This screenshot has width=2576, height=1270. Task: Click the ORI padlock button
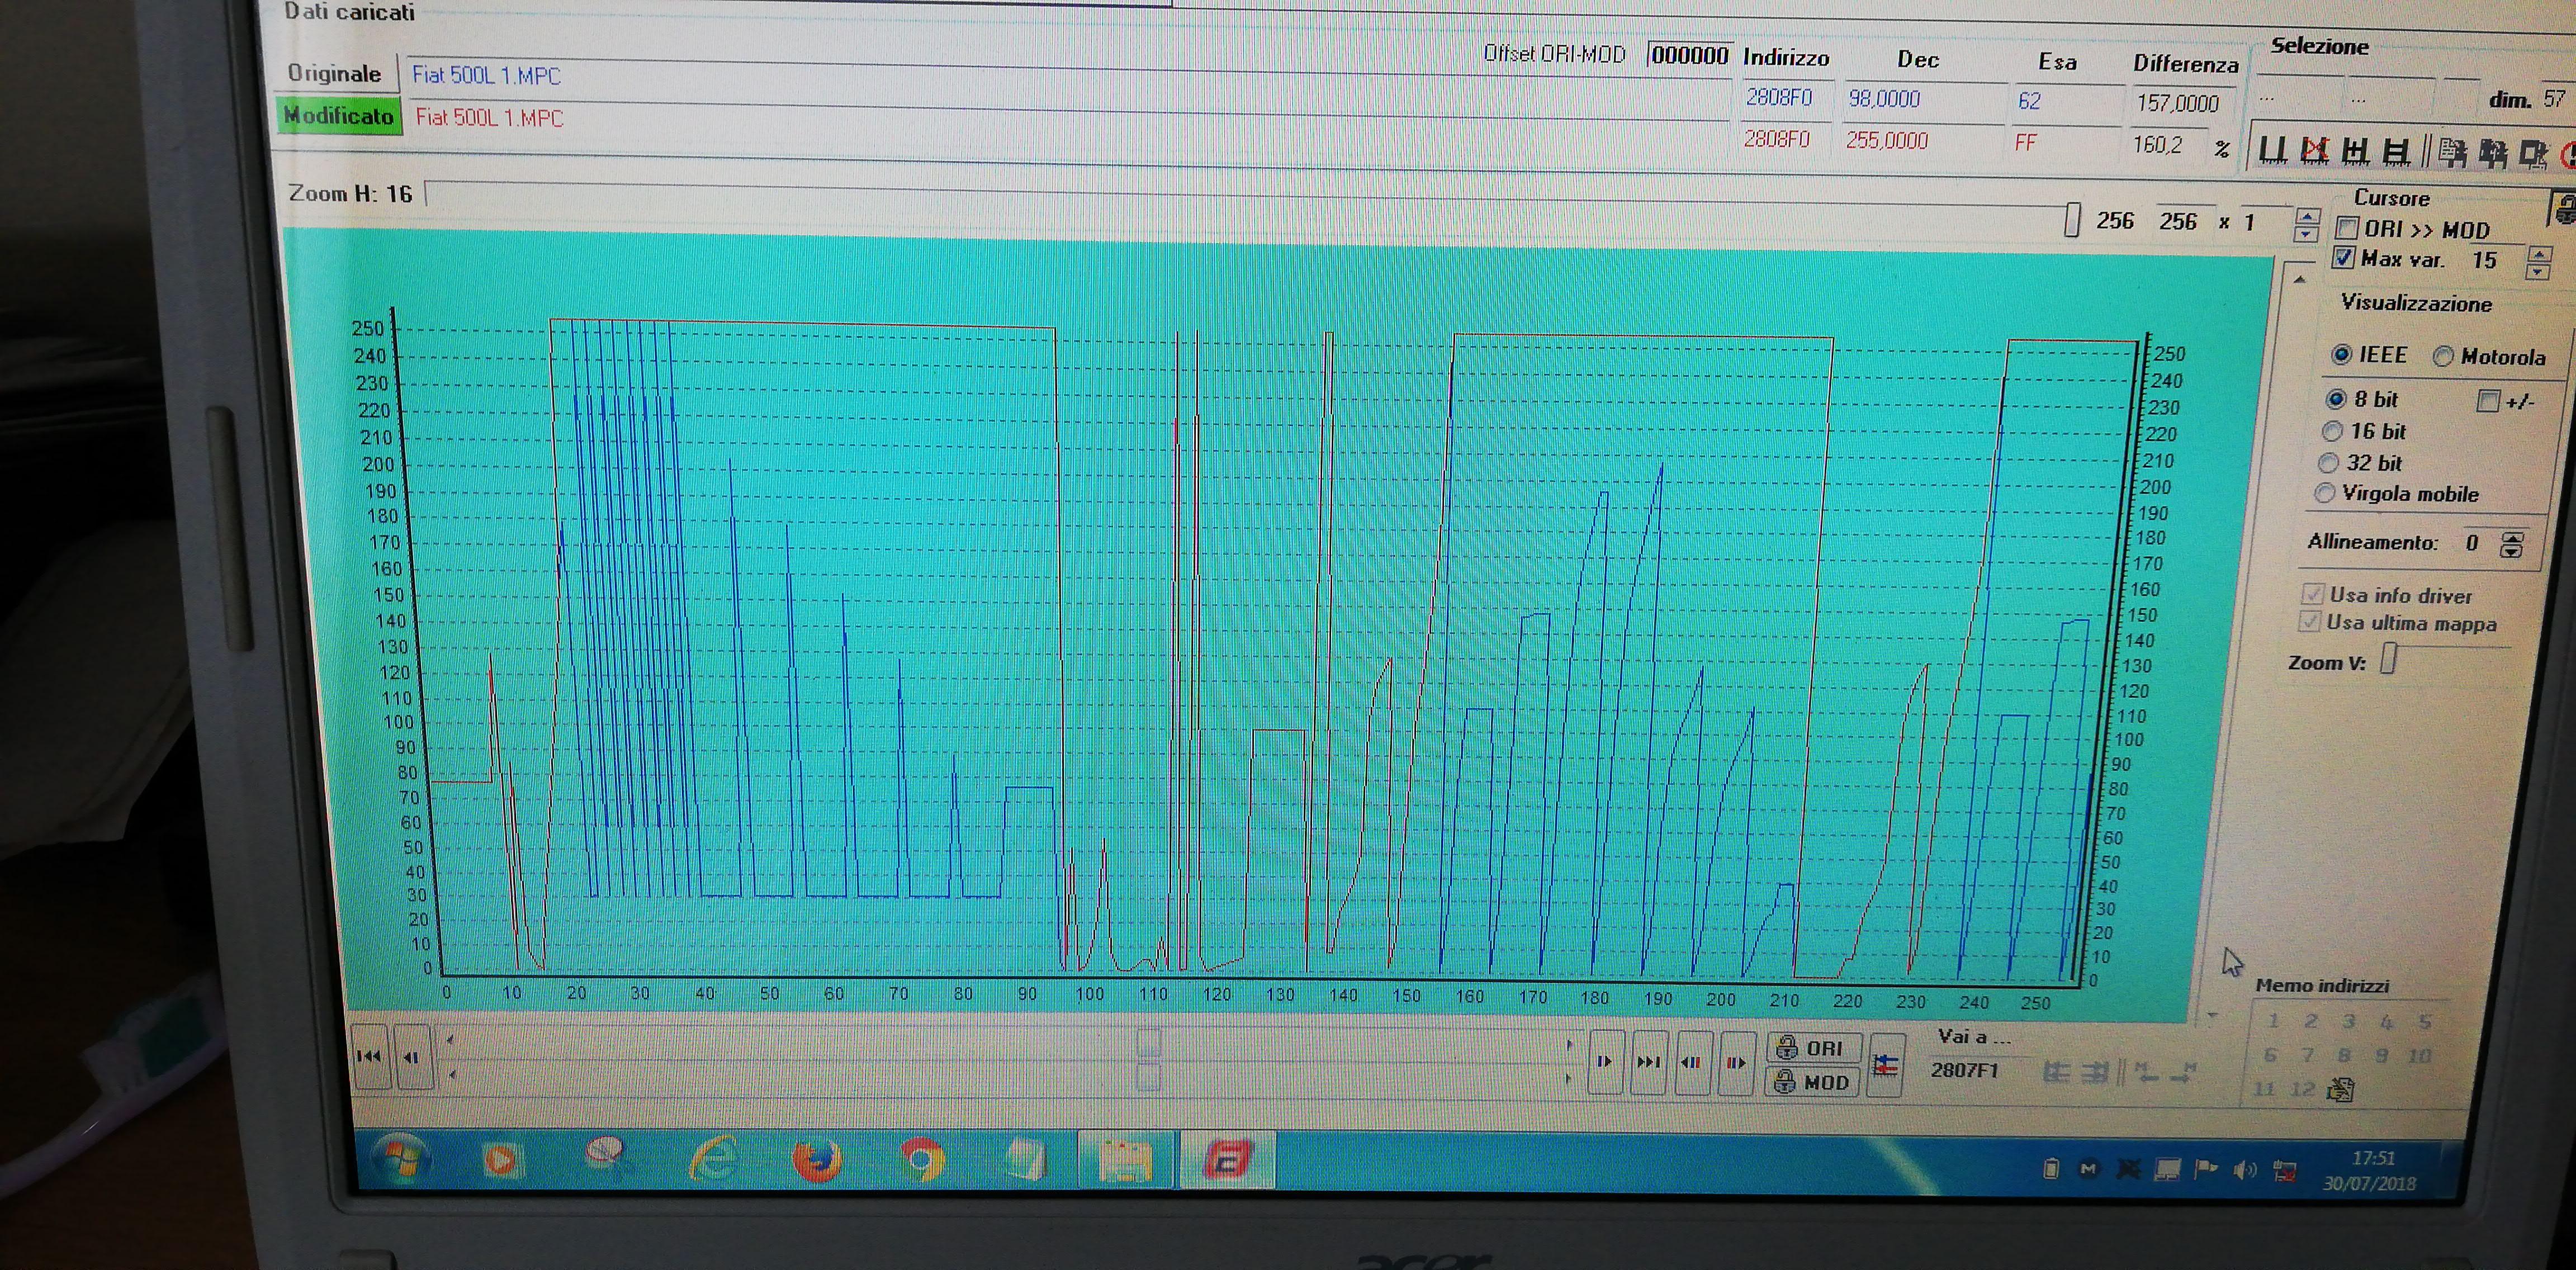click(x=1813, y=1048)
